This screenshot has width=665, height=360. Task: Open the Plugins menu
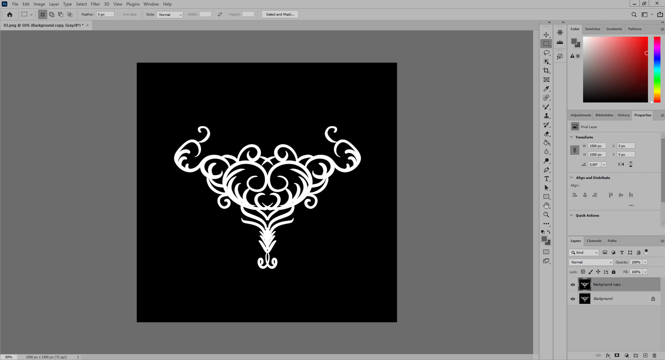point(133,4)
